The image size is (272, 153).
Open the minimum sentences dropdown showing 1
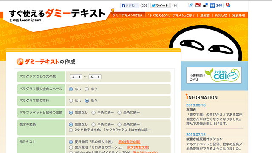pyautogui.click(x=76, y=76)
